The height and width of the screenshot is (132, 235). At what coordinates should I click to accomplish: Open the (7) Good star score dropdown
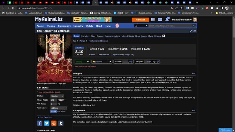[x=102, y=62]
